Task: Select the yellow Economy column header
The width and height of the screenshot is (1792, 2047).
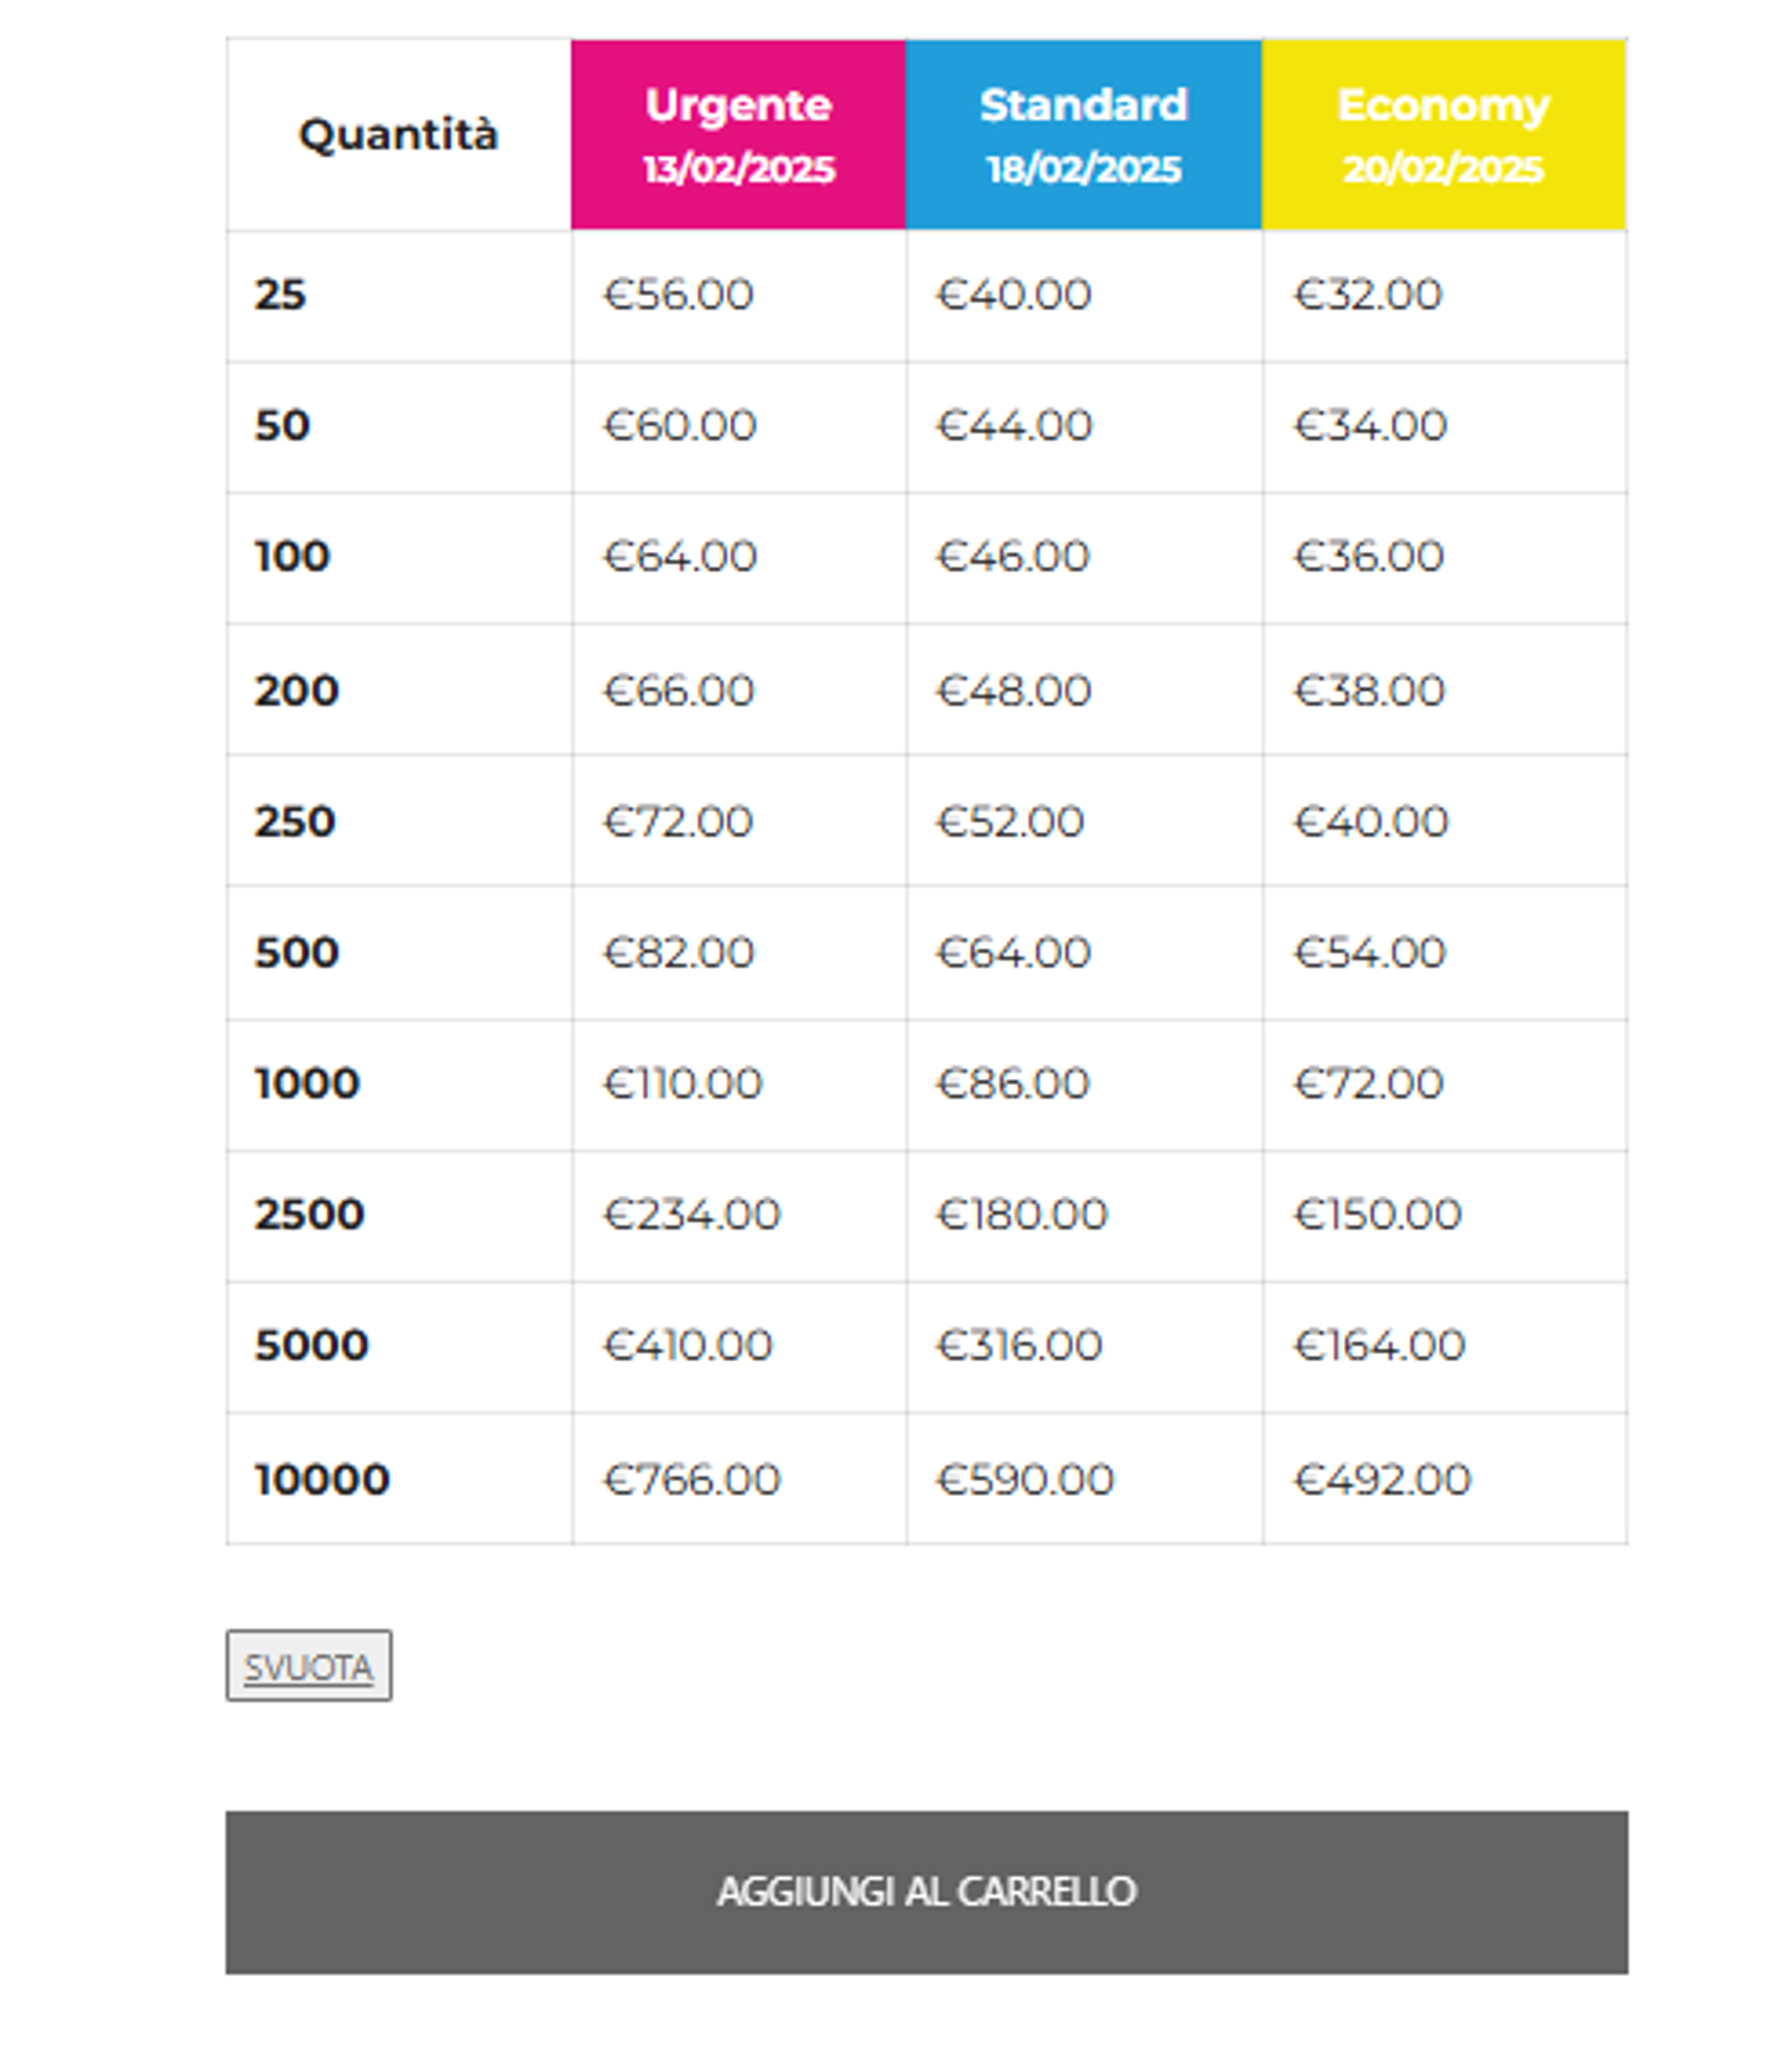Action: pos(1444,135)
